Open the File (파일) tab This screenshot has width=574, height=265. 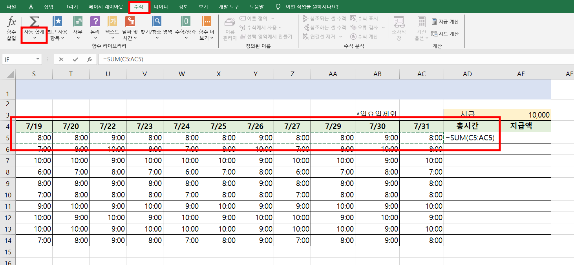click(x=11, y=7)
